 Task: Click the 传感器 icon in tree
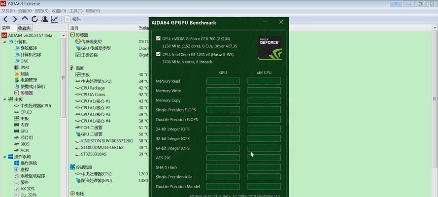[x=17, y=93]
